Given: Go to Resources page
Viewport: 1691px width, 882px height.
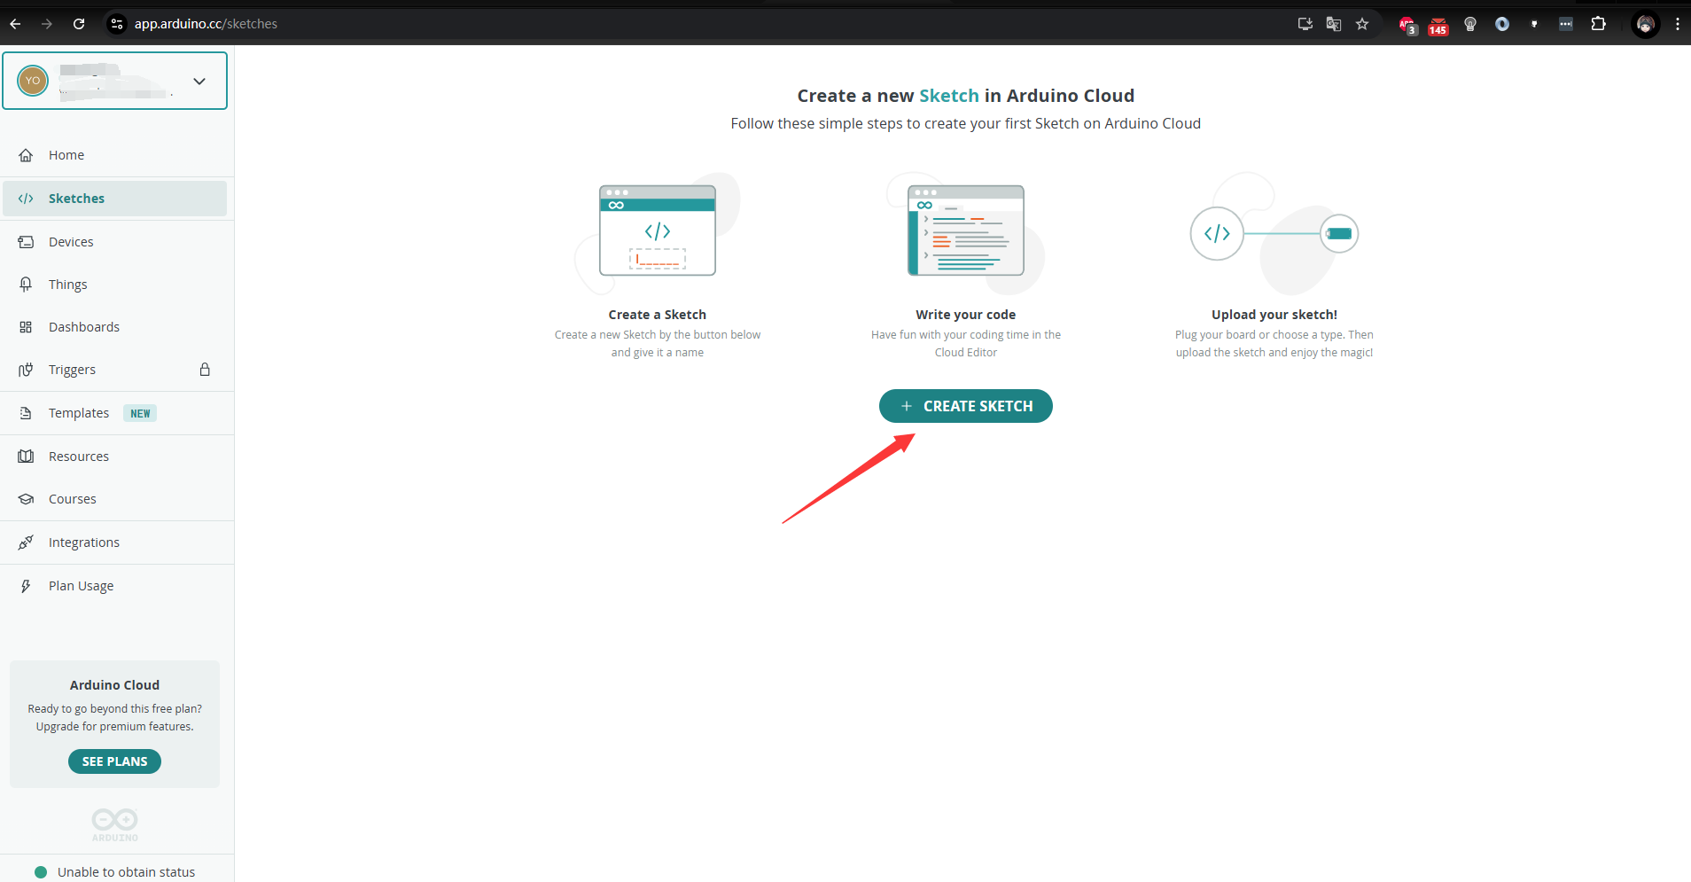Looking at the screenshot, I should click(x=115, y=457).
